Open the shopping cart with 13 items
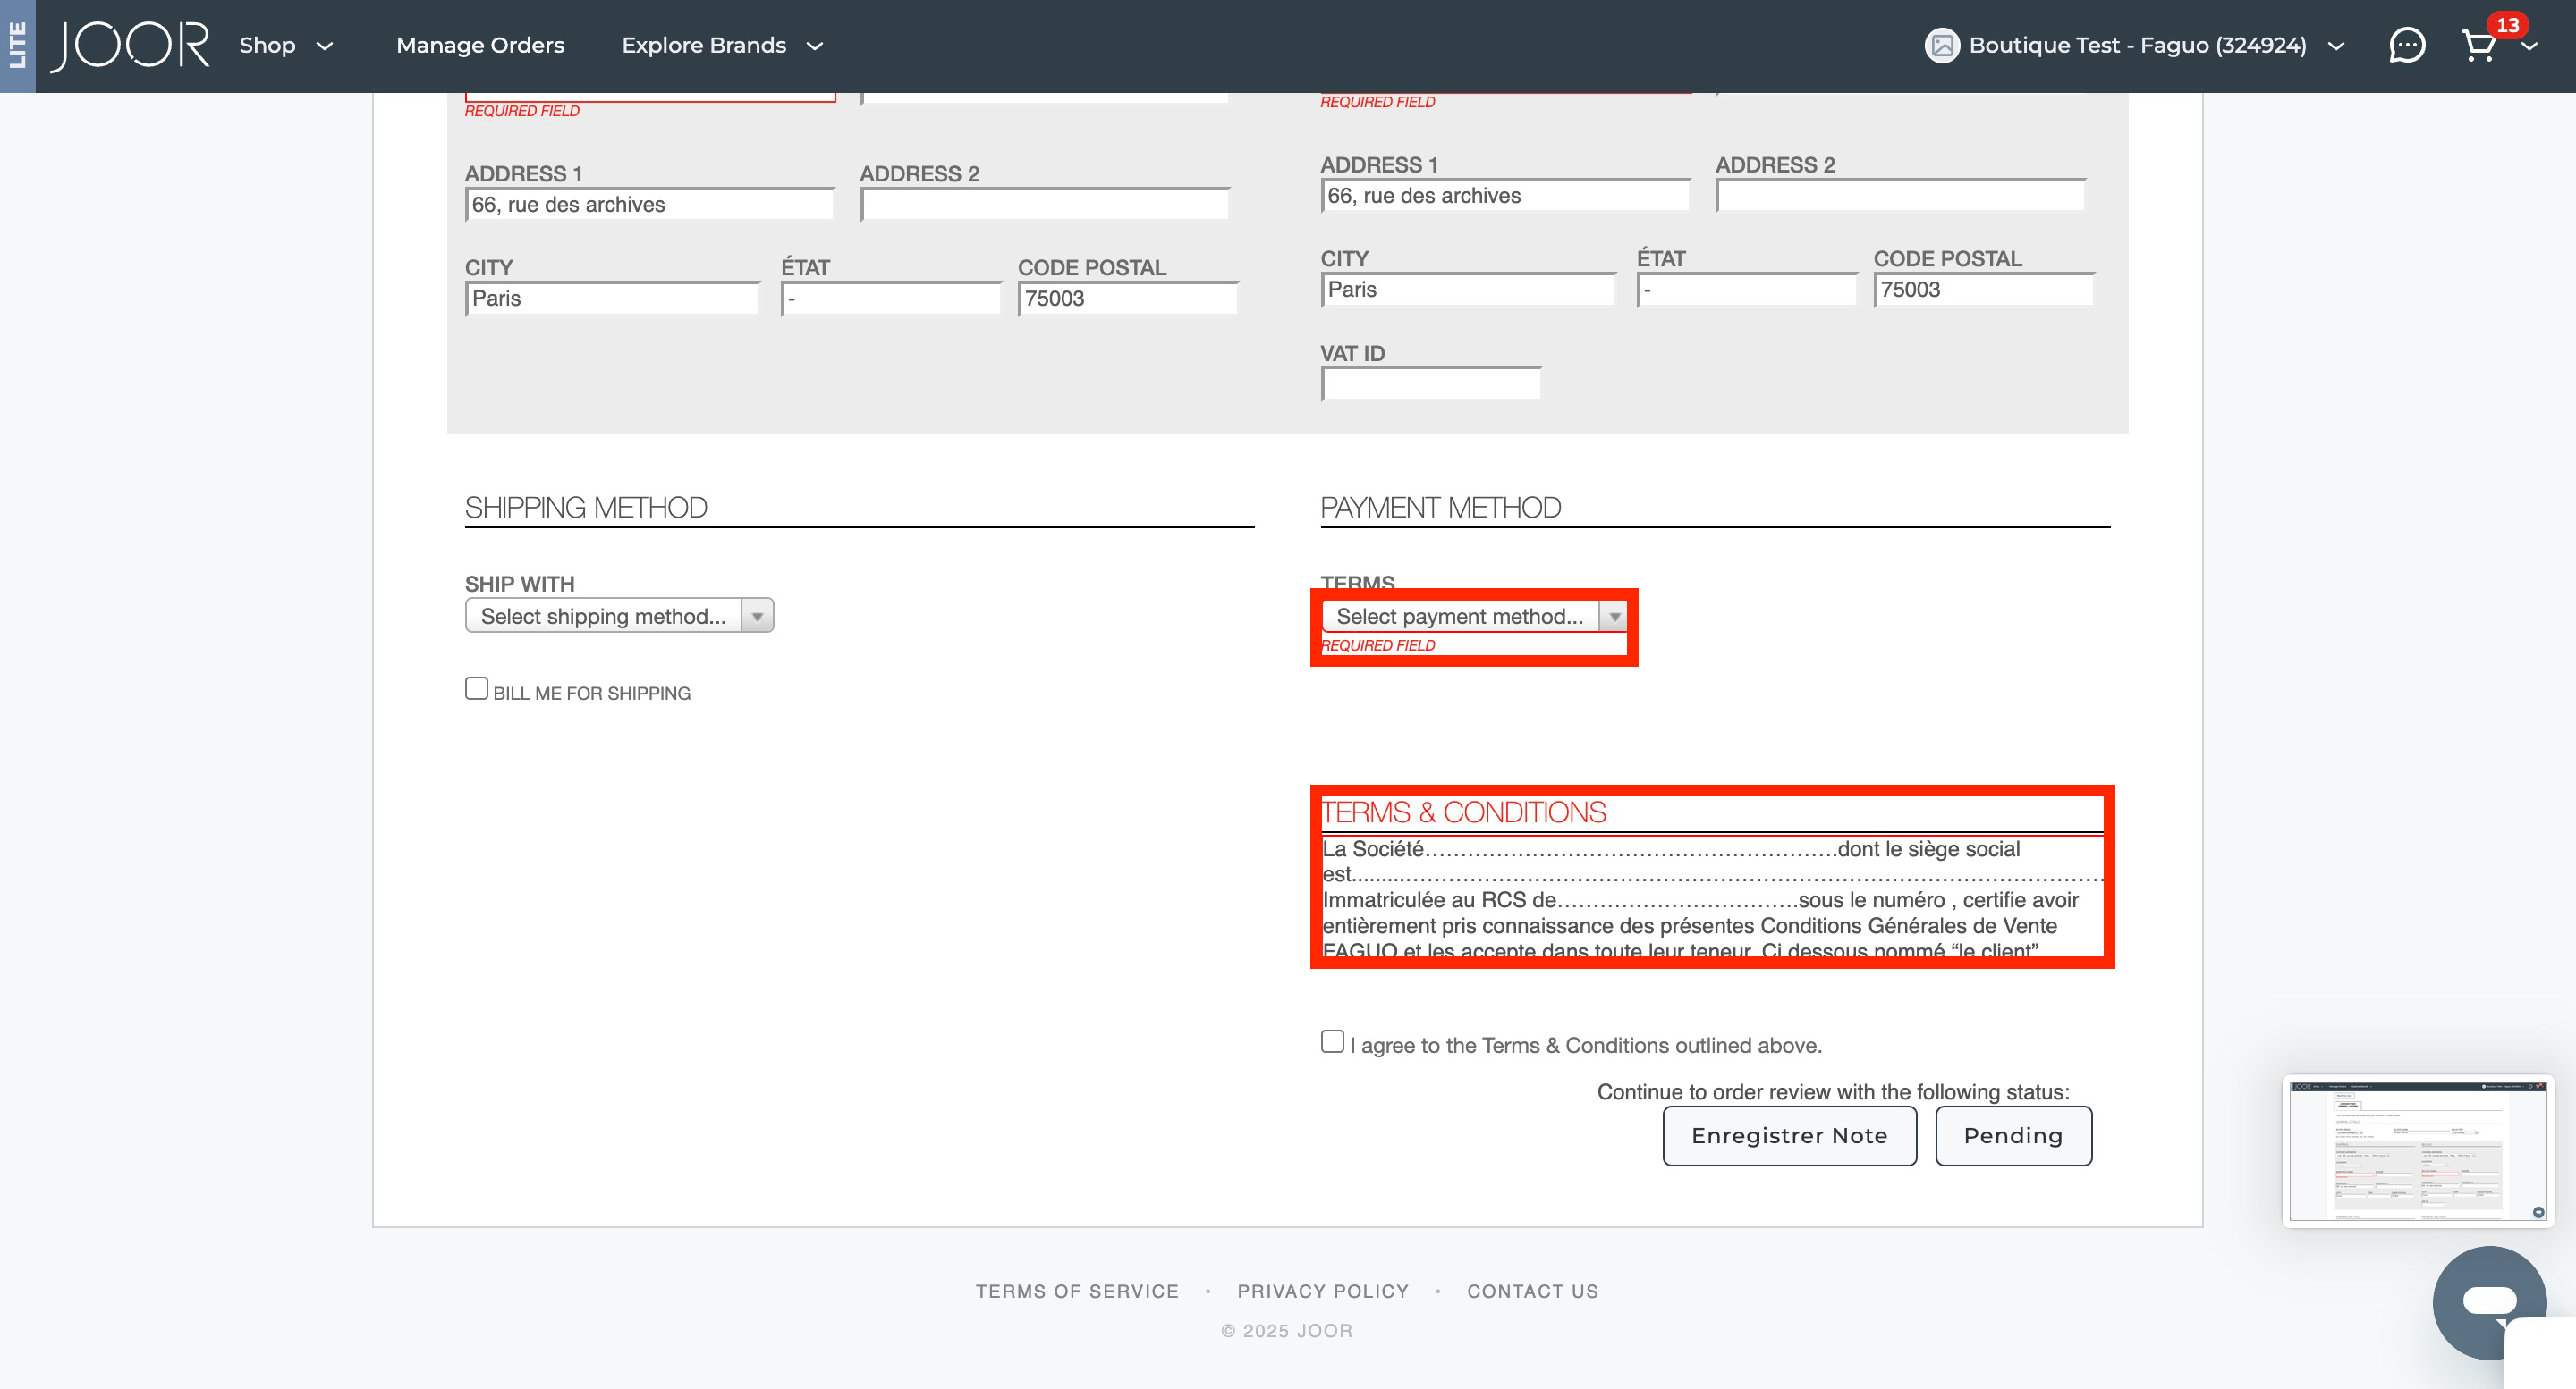2576x1389 pixels. point(2479,46)
